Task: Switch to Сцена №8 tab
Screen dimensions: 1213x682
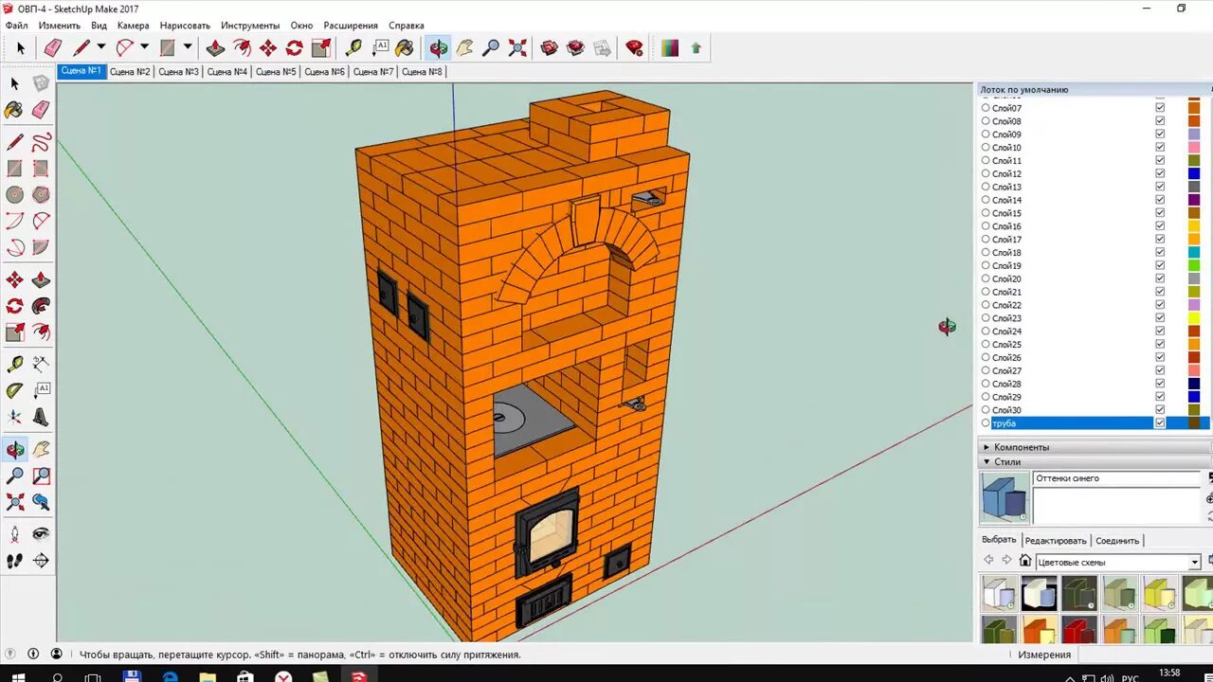Action: 422,72
